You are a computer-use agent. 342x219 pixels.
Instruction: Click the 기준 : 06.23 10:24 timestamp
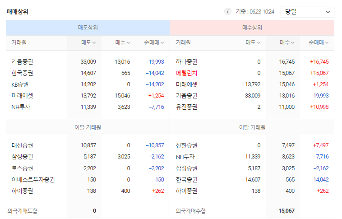(255, 12)
